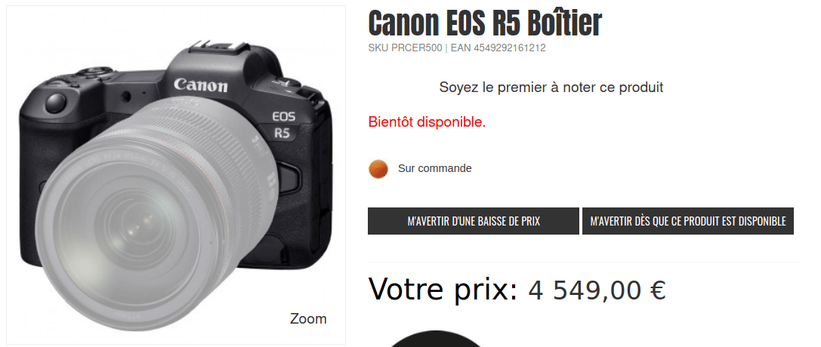Click the Canon logo on the camera
Viewport: 821px width, 347px height.
pos(201,84)
